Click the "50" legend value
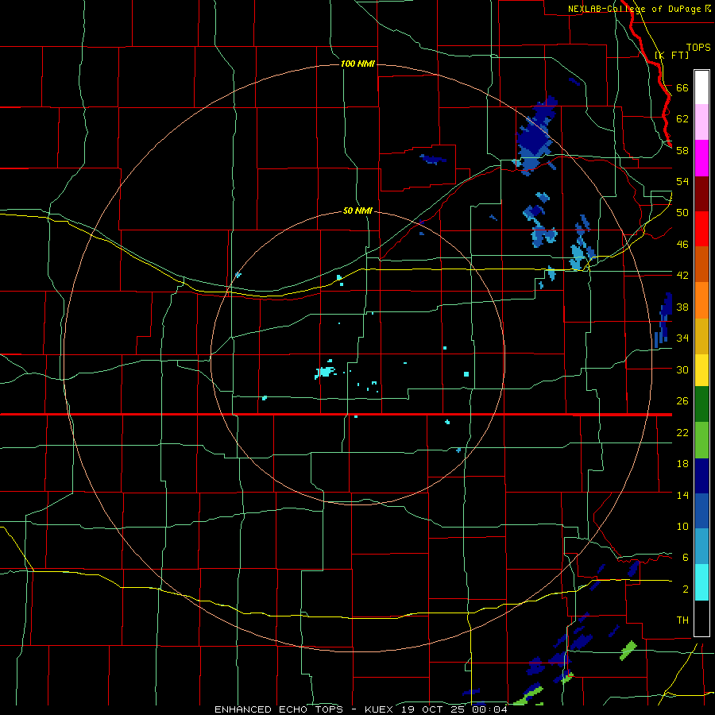Image resolution: width=715 pixels, height=715 pixels. point(682,212)
